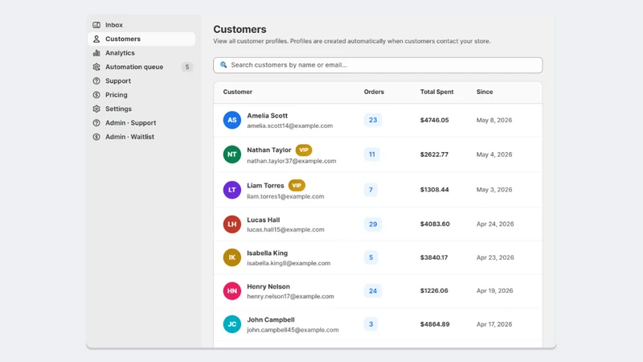Screen dimensions: 643x362
Task: Click the Customer column header
Action: point(237,92)
